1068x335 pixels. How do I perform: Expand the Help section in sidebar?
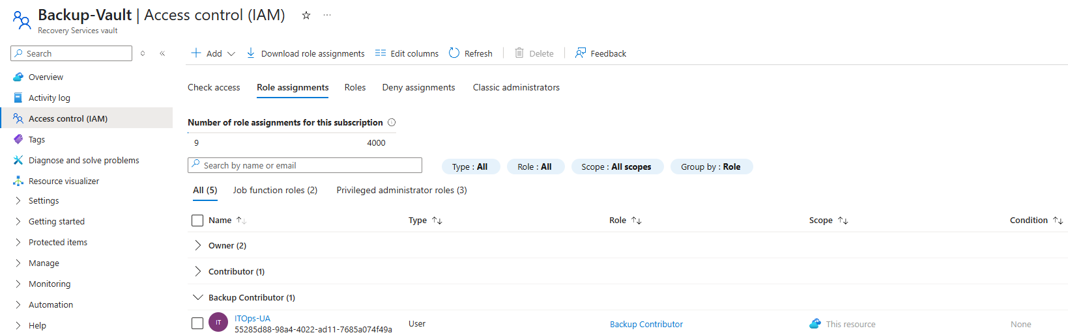(x=18, y=325)
